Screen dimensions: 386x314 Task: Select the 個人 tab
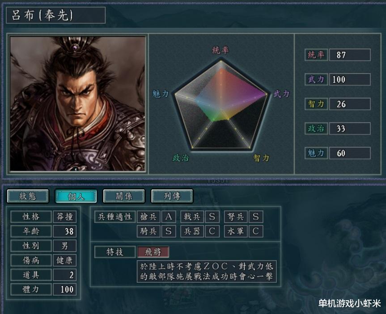click(76, 196)
